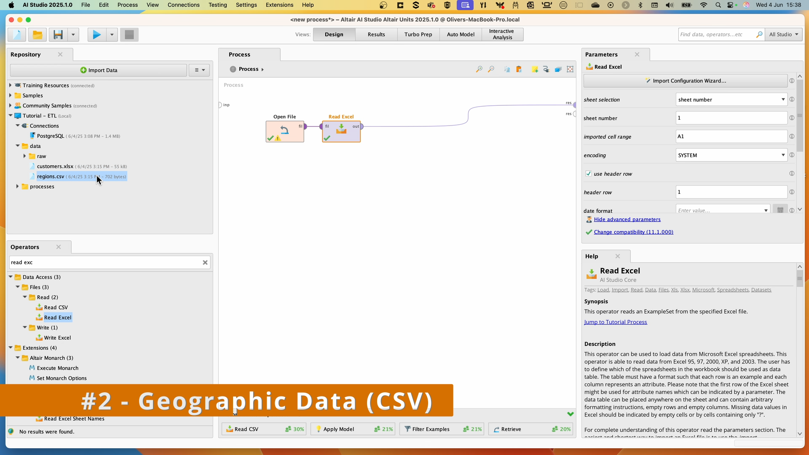809x455 pixels.
Task: Toggle the repository view filter menu
Action: pos(198,70)
